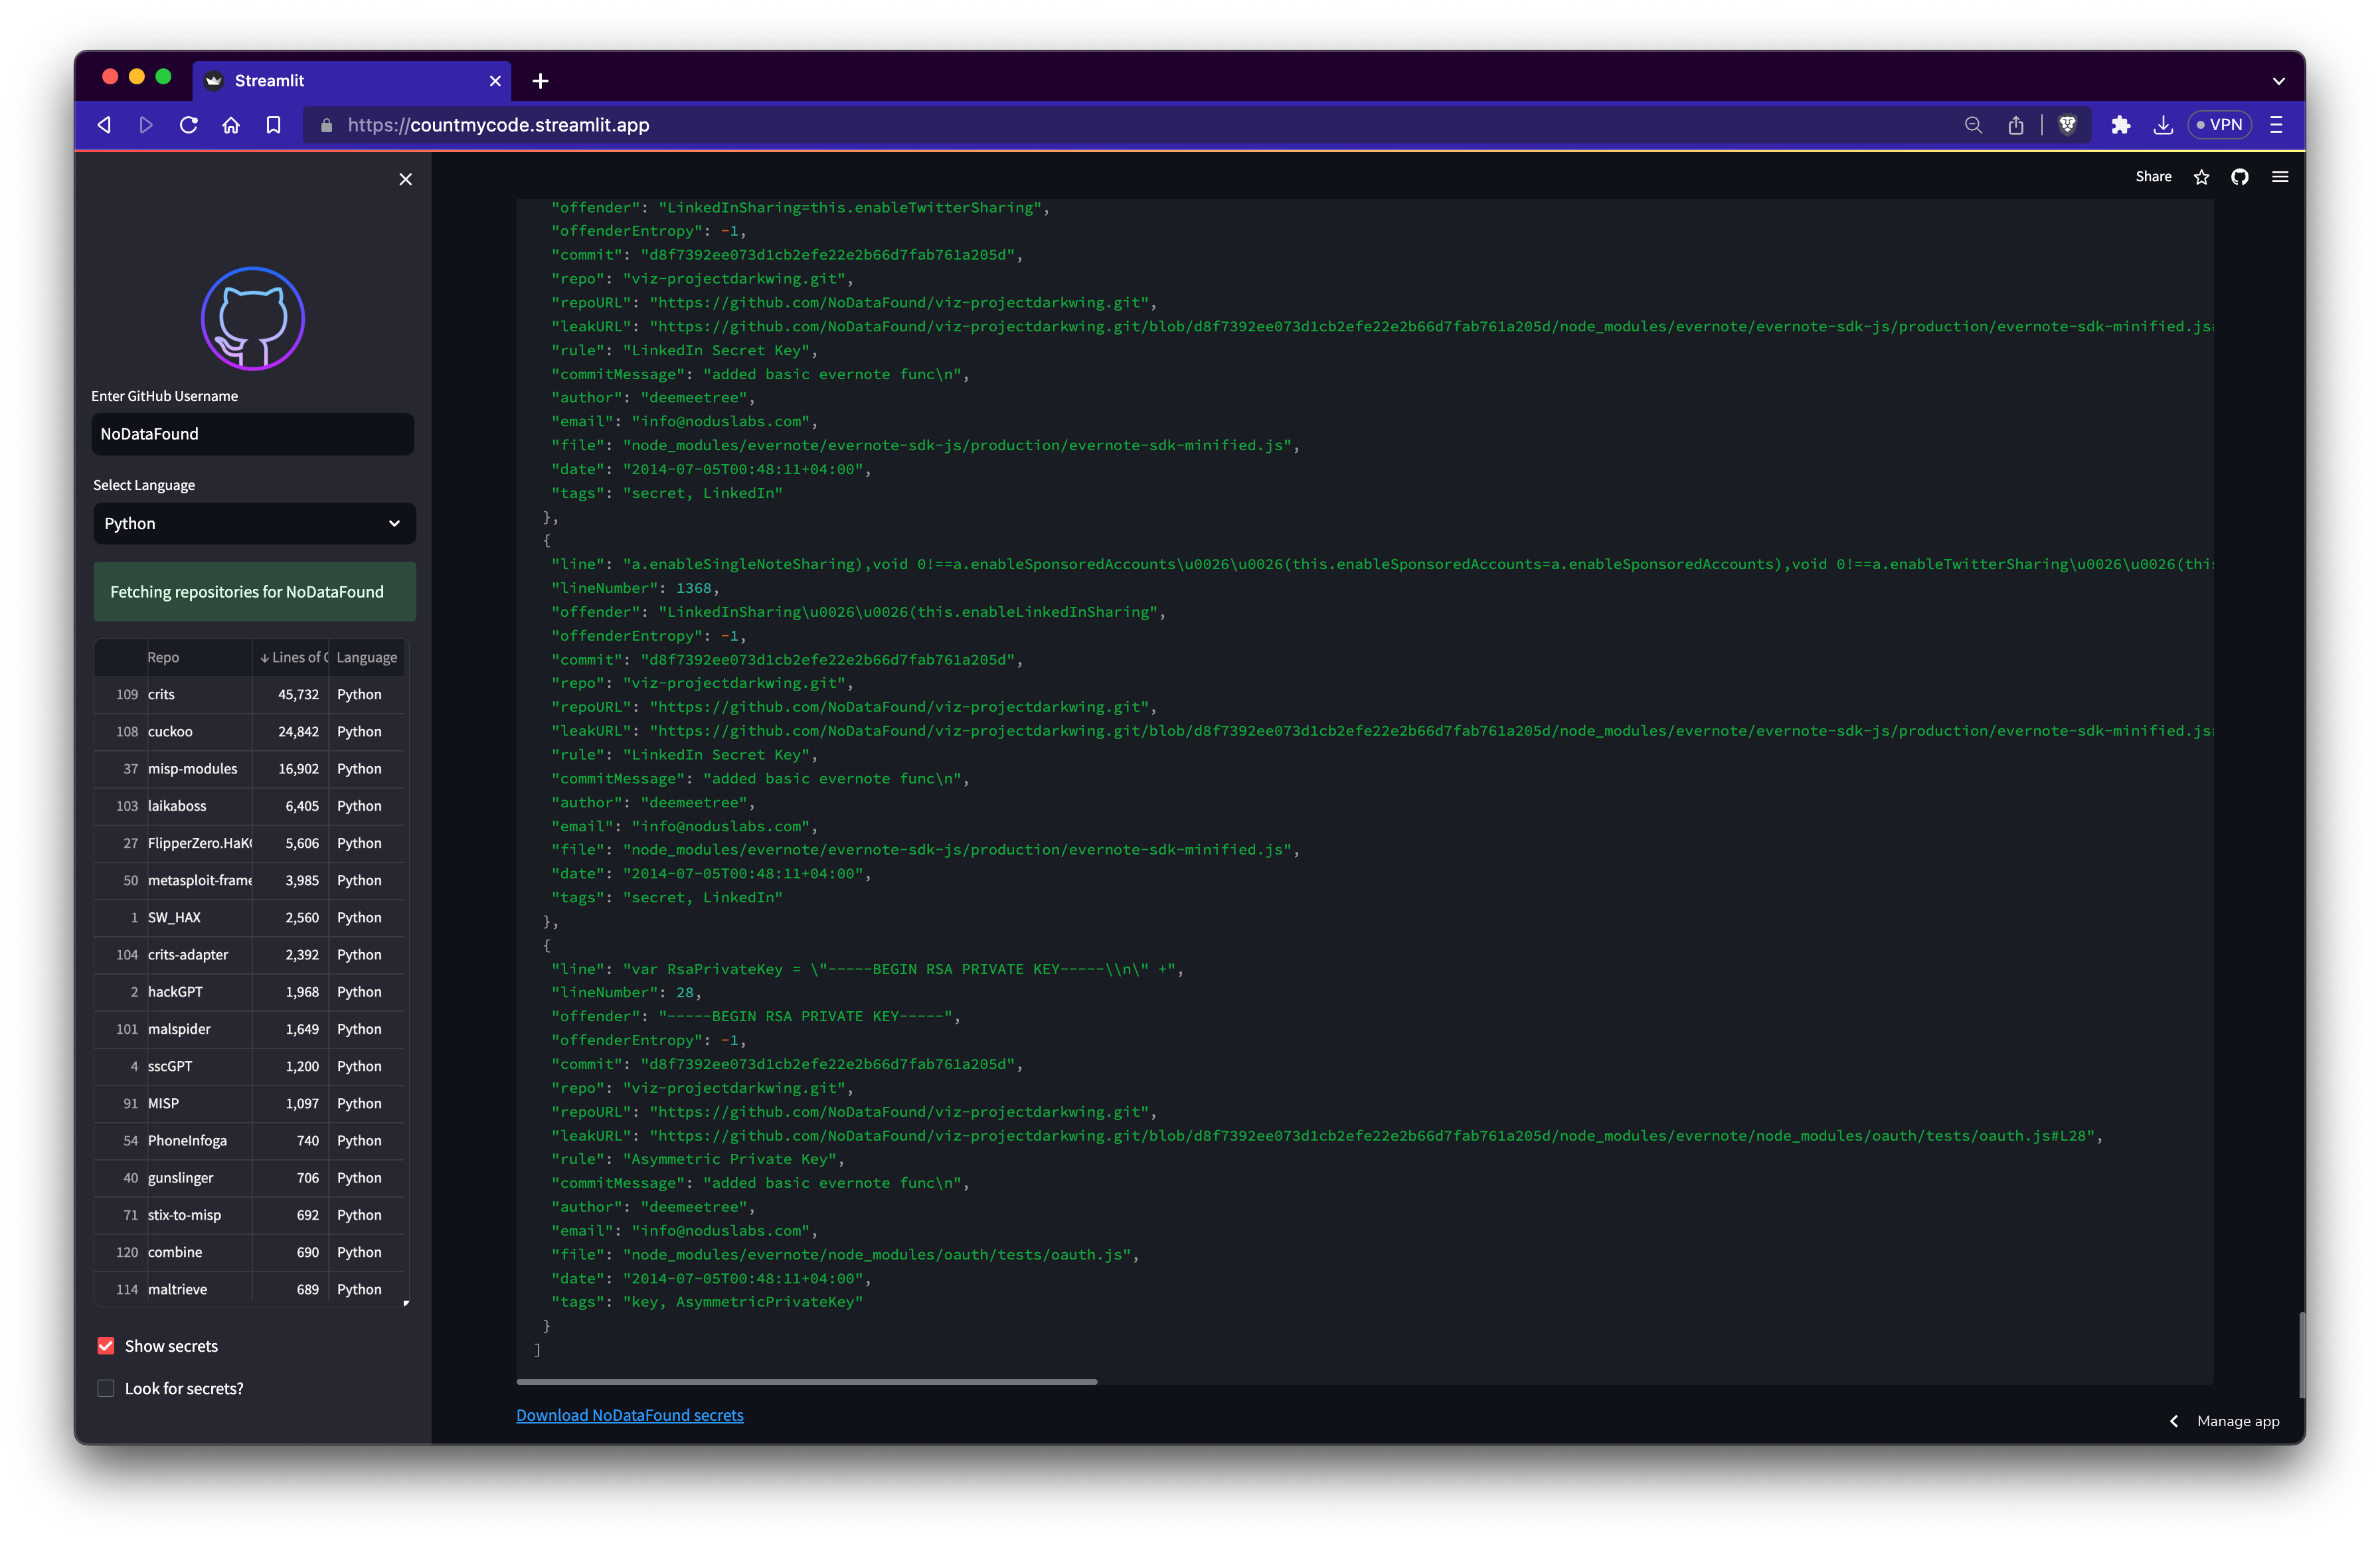
Task: Open GitHub repo icon in toolbar
Action: pos(2240,177)
